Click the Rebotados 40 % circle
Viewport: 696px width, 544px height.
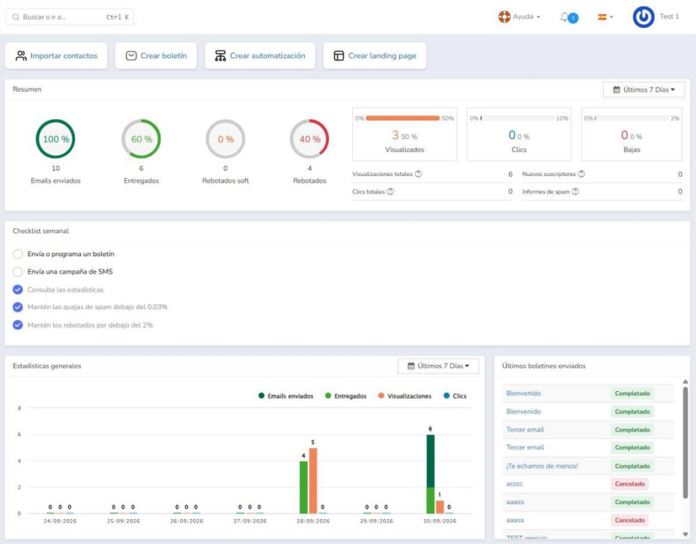(309, 139)
